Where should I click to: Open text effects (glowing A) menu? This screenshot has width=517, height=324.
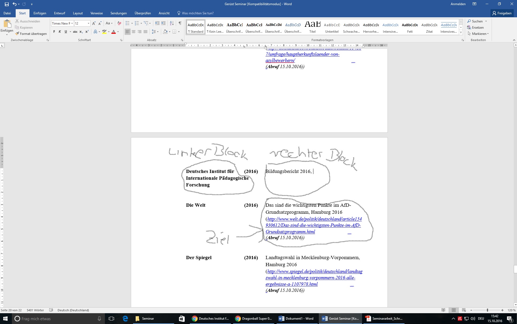[95, 32]
